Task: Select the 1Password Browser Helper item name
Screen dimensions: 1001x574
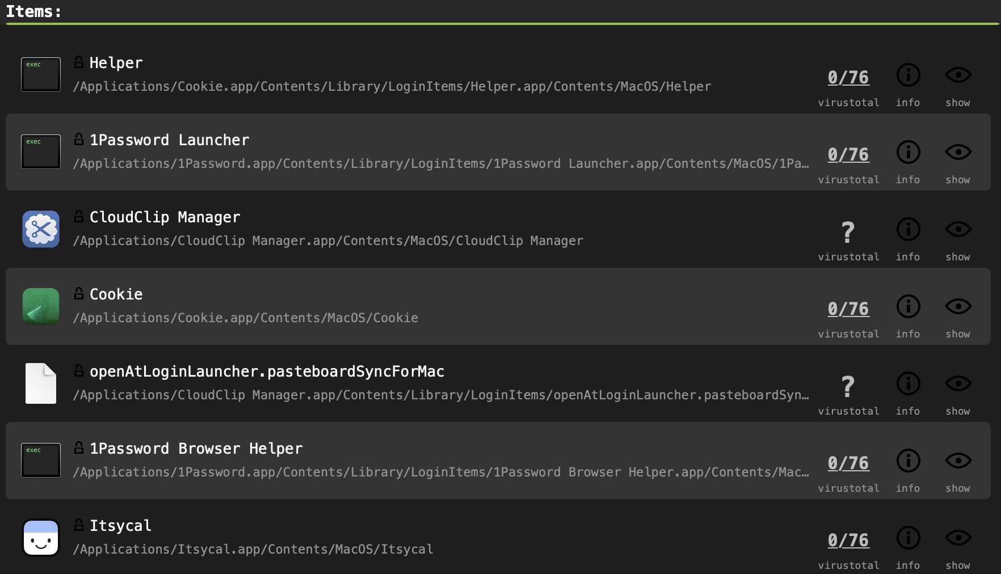Action: point(196,449)
